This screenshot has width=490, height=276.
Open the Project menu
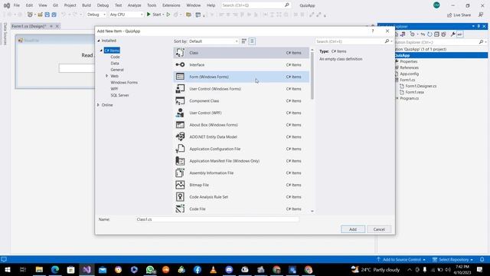[x=70, y=5]
